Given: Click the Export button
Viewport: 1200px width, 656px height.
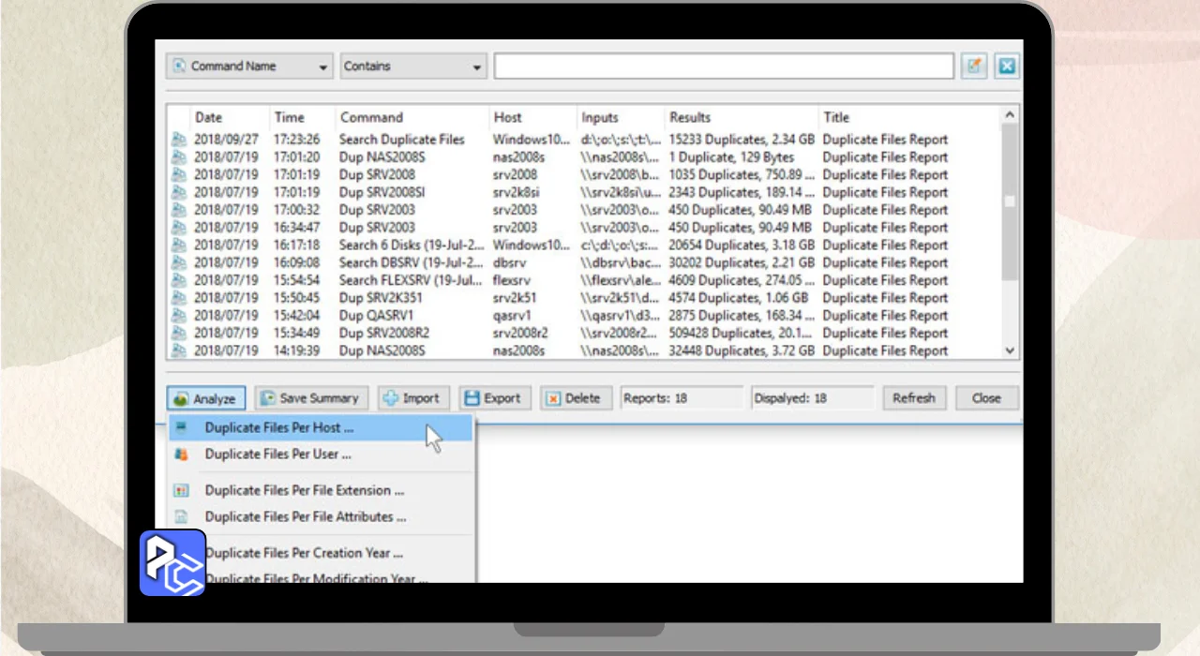Looking at the screenshot, I should [495, 398].
